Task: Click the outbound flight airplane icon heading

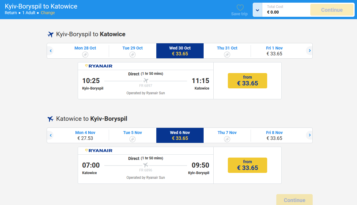Action: pos(51,34)
